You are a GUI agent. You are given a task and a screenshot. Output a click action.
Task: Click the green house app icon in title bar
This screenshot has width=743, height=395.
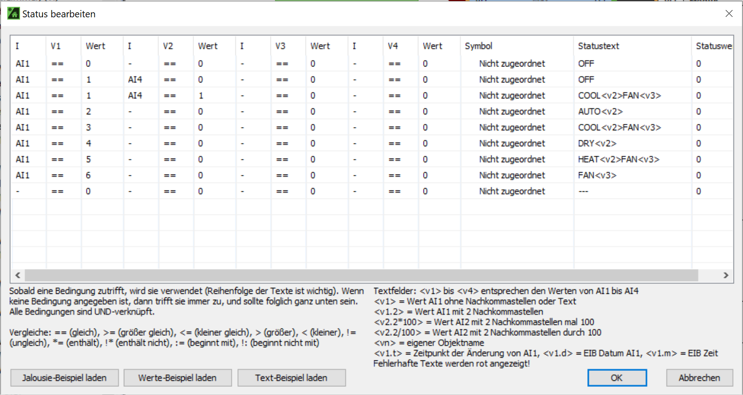pyautogui.click(x=14, y=13)
